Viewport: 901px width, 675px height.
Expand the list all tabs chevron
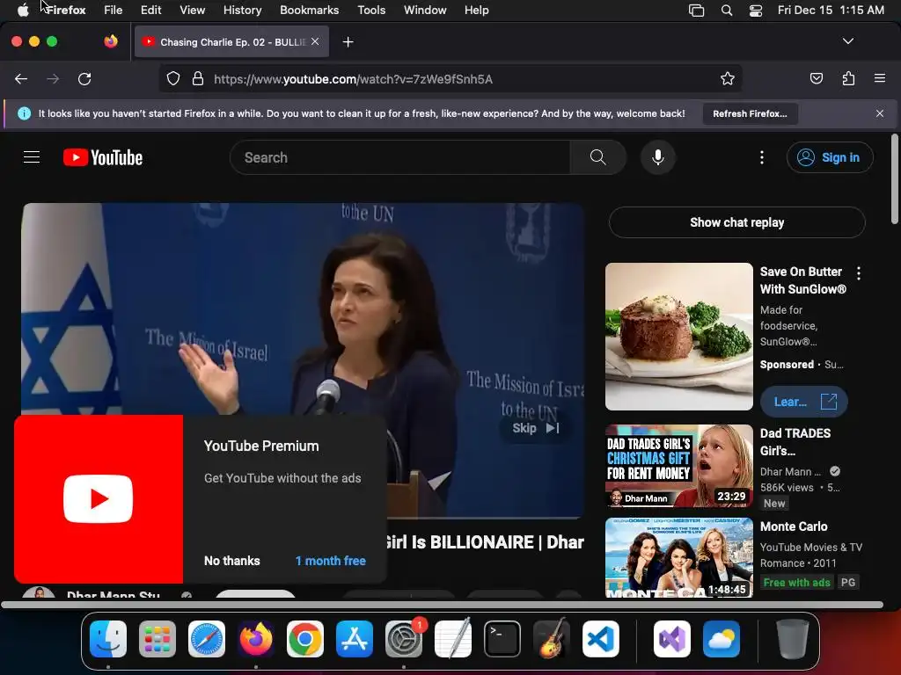847,41
